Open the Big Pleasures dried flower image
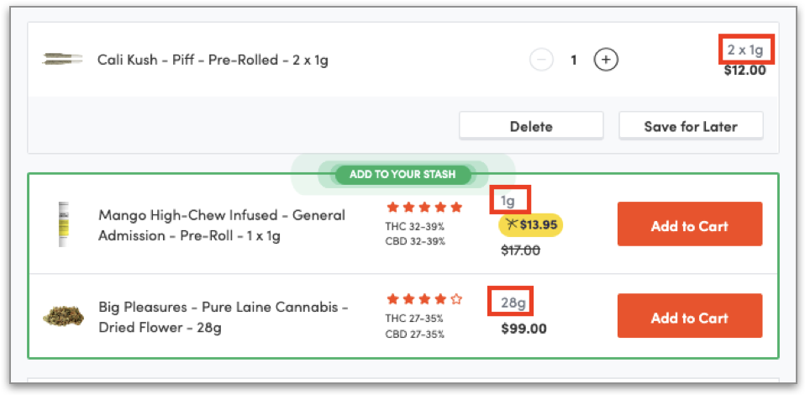 pos(64,317)
